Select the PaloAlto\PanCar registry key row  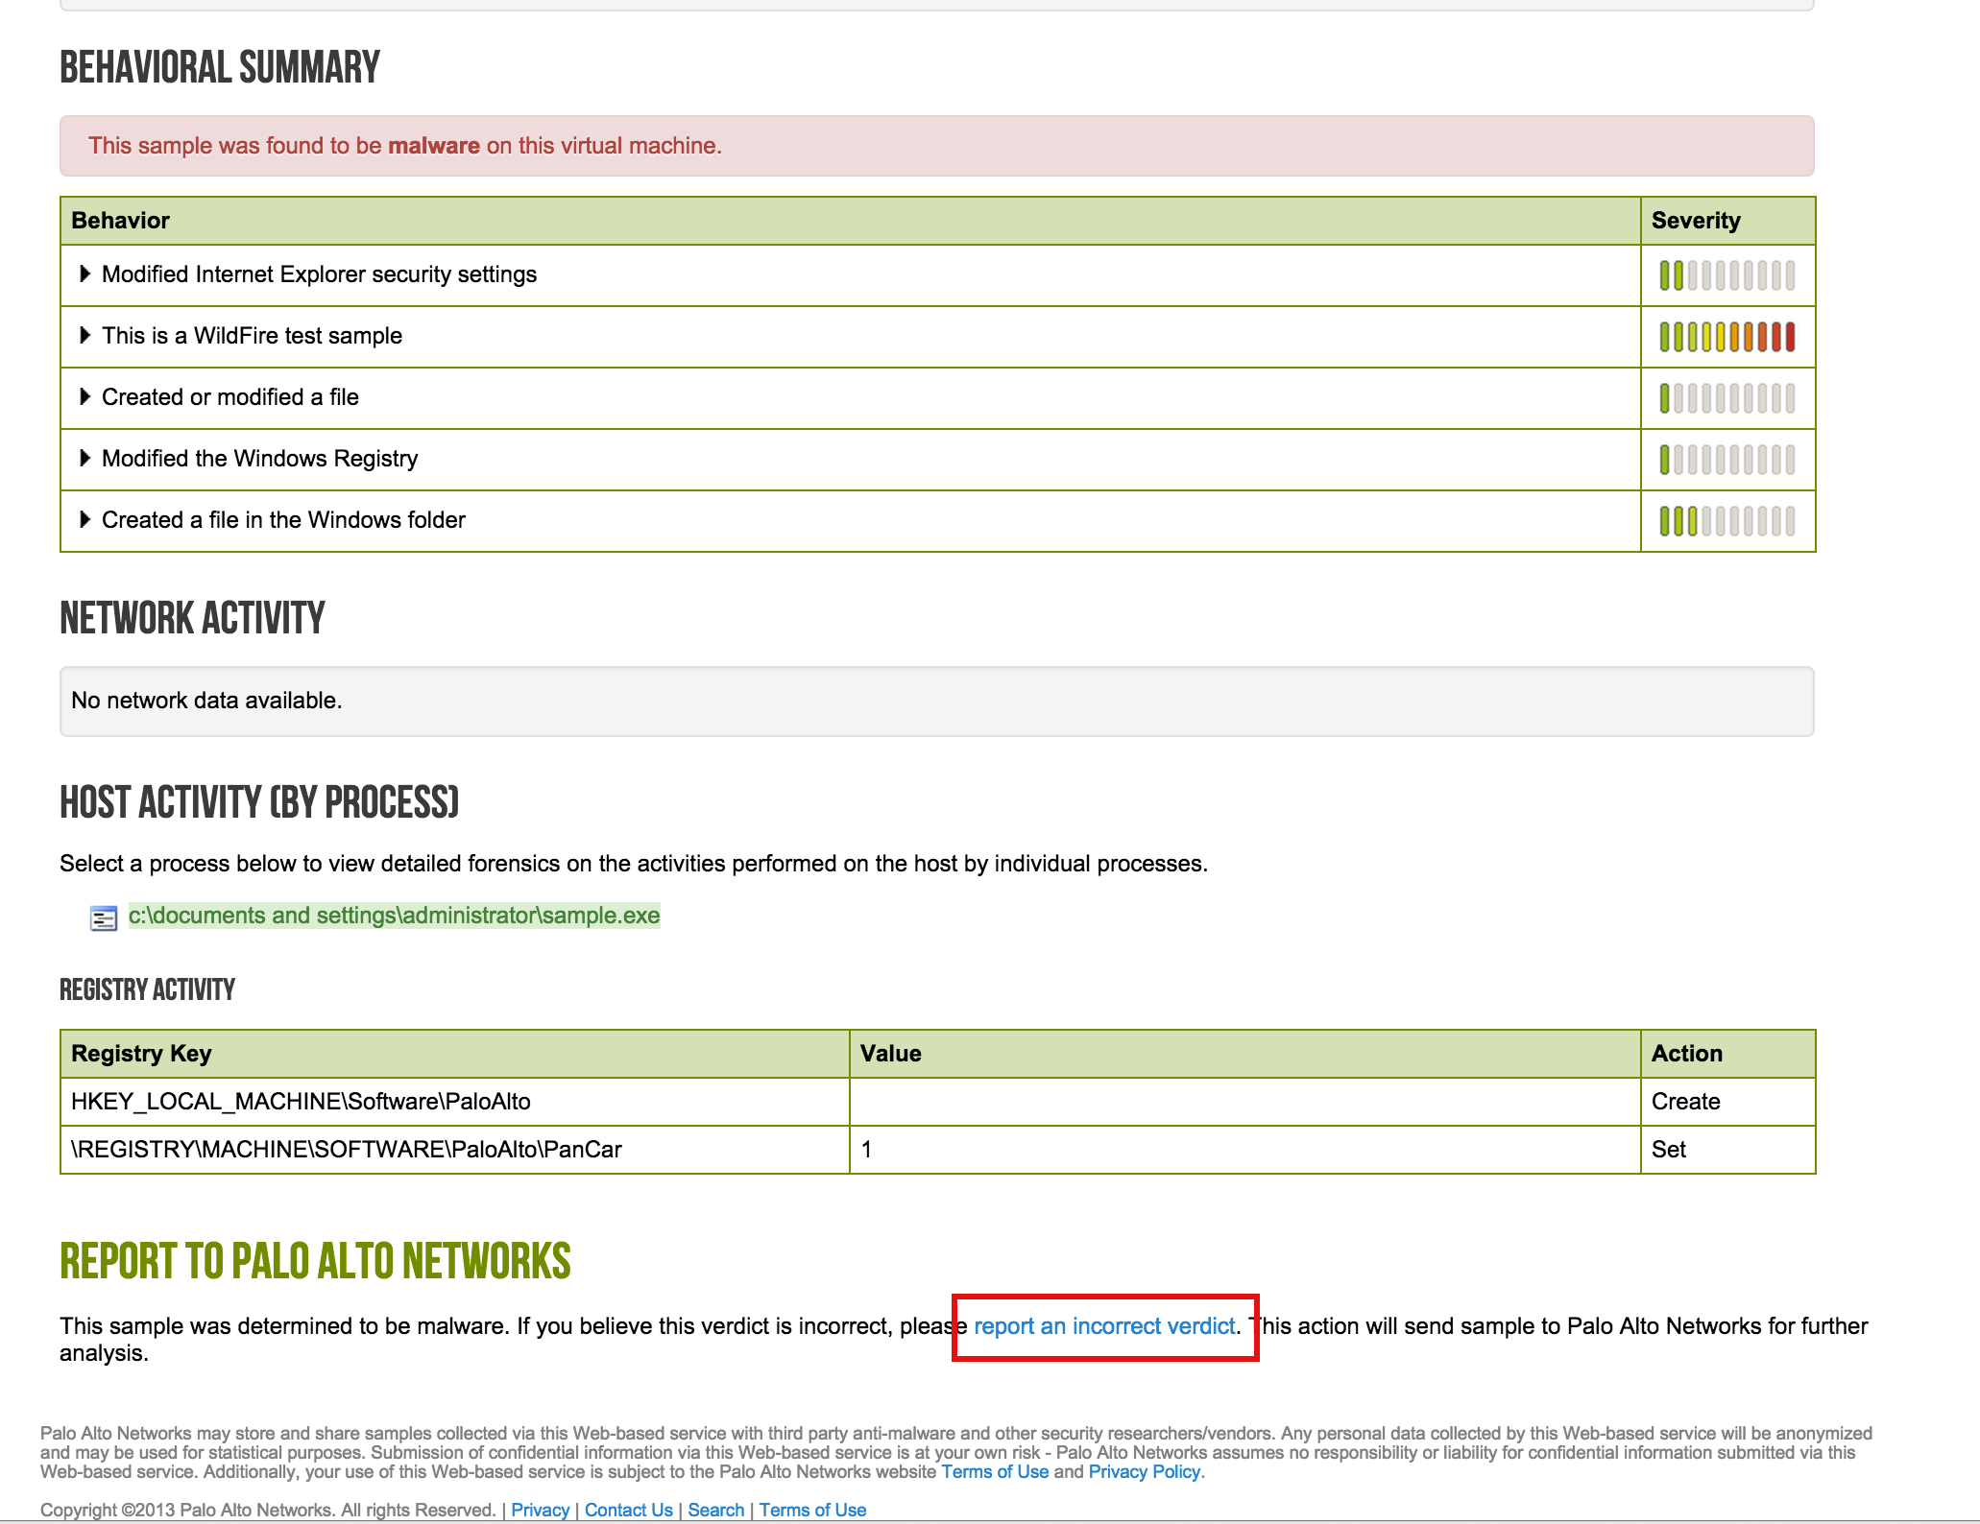tap(346, 1150)
